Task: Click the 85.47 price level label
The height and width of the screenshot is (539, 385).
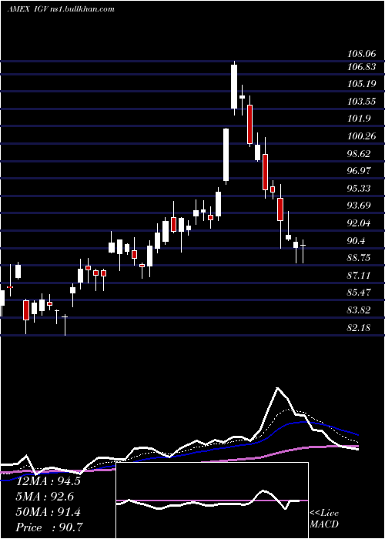Action: [x=360, y=293]
